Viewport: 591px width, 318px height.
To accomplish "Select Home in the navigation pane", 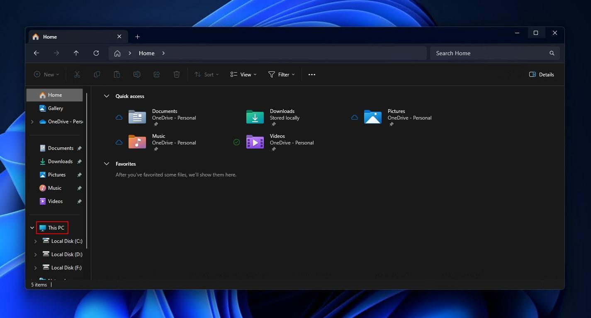I will (x=55, y=95).
